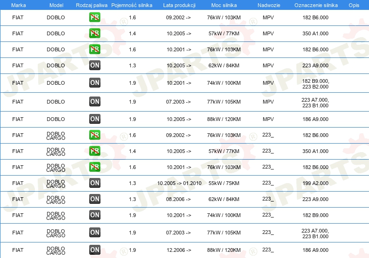Click 09.2002 -> in the DOBLO CARGO row
The height and width of the screenshot is (258, 369).
[x=178, y=135]
